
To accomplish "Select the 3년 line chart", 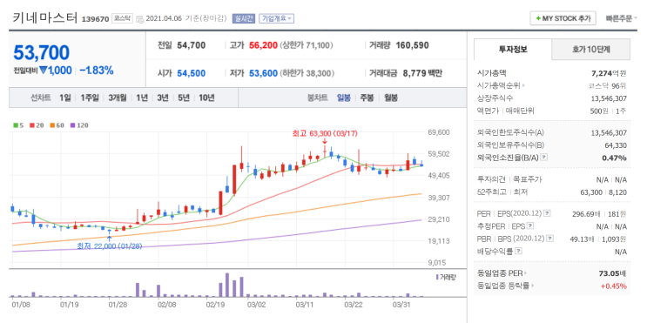I will coord(163,98).
